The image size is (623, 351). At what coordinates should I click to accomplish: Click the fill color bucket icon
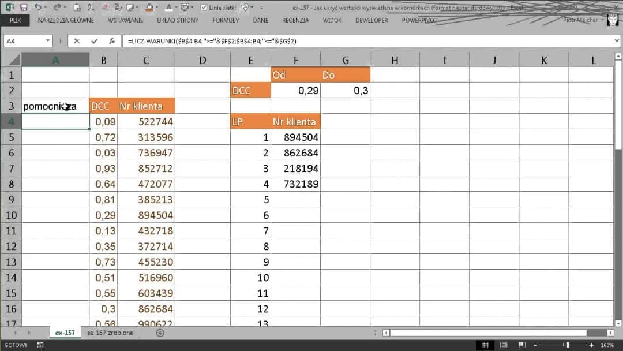[x=149, y=8]
